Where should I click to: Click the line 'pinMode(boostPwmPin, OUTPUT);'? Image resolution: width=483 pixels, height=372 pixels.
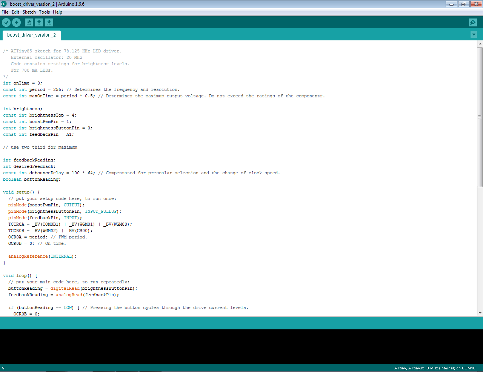(46, 205)
